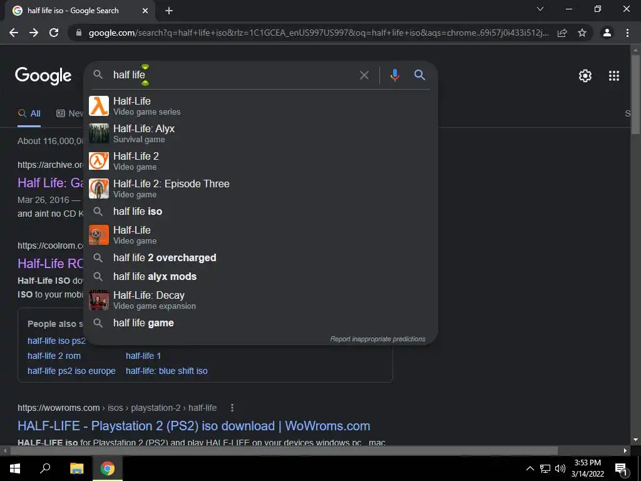
Task: Click the Google logo
Action: tap(43, 76)
